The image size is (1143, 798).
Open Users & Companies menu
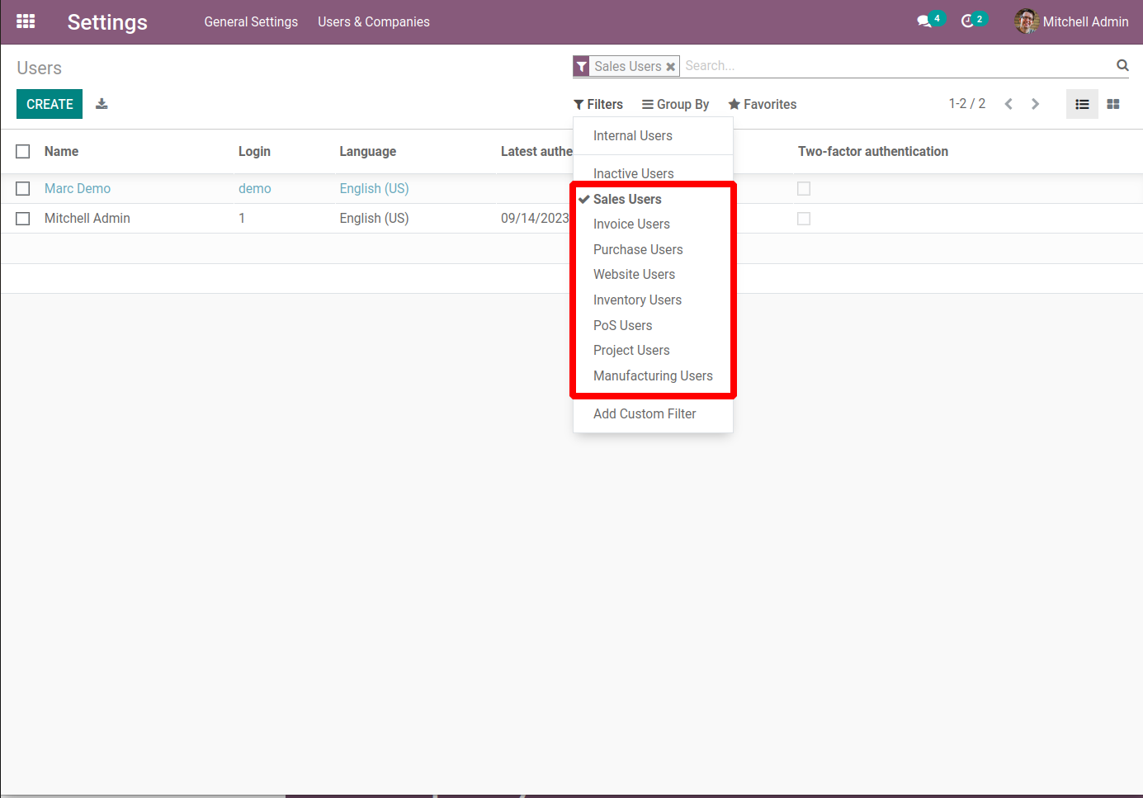tap(374, 21)
